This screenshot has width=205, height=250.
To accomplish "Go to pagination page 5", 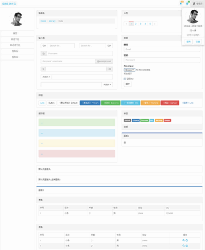I will coord(150,24).
